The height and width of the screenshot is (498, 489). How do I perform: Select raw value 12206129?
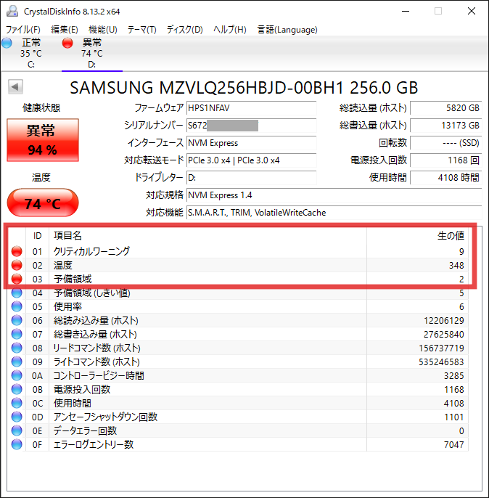coord(444,320)
